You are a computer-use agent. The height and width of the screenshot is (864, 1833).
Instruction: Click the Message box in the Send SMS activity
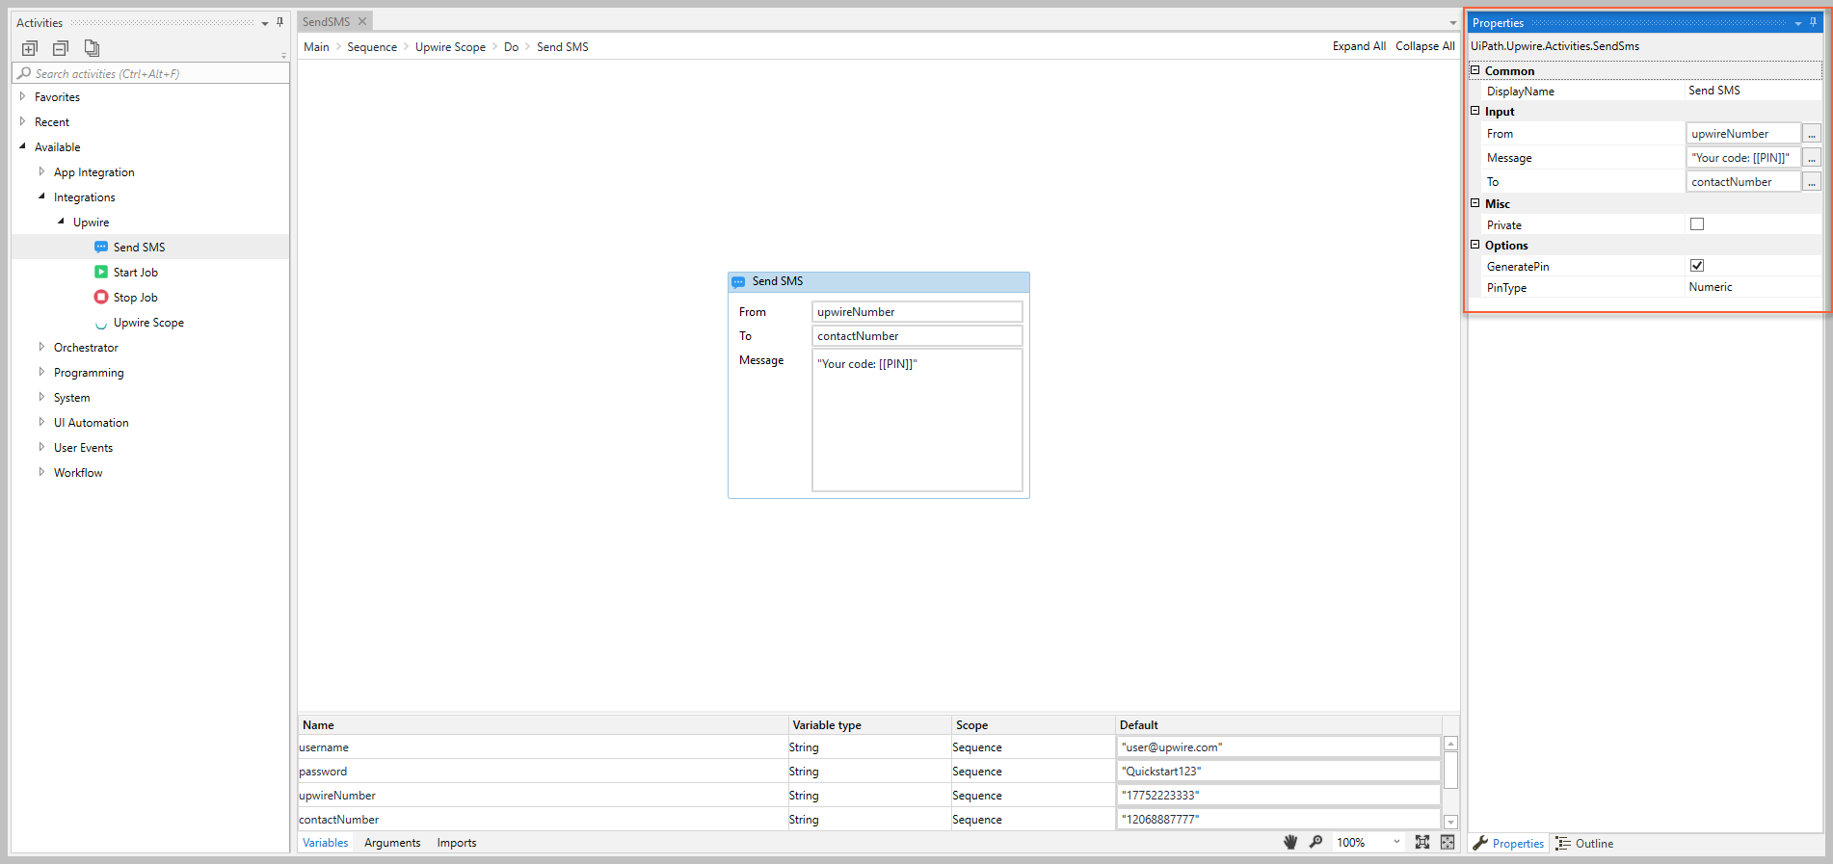coord(916,420)
